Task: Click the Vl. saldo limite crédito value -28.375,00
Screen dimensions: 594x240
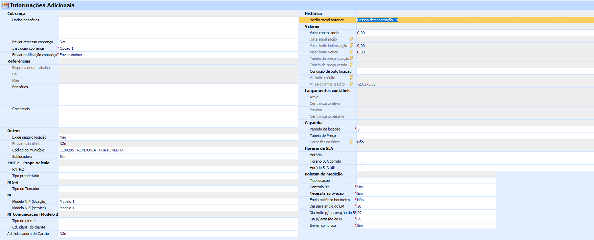Action: click(x=366, y=84)
